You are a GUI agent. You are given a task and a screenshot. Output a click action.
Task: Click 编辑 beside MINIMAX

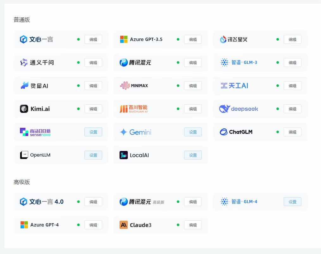(193, 86)
